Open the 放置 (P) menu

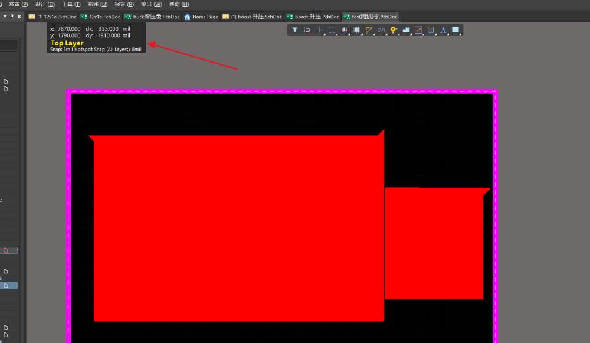click(x=18, y=5)
